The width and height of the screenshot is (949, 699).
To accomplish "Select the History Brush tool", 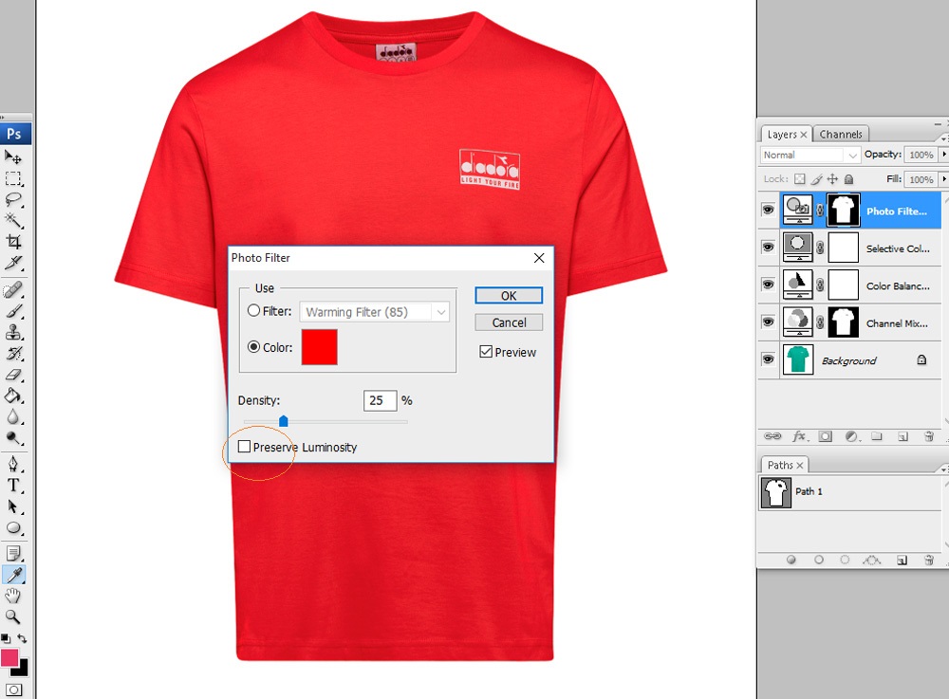I will tap(12, 354).
